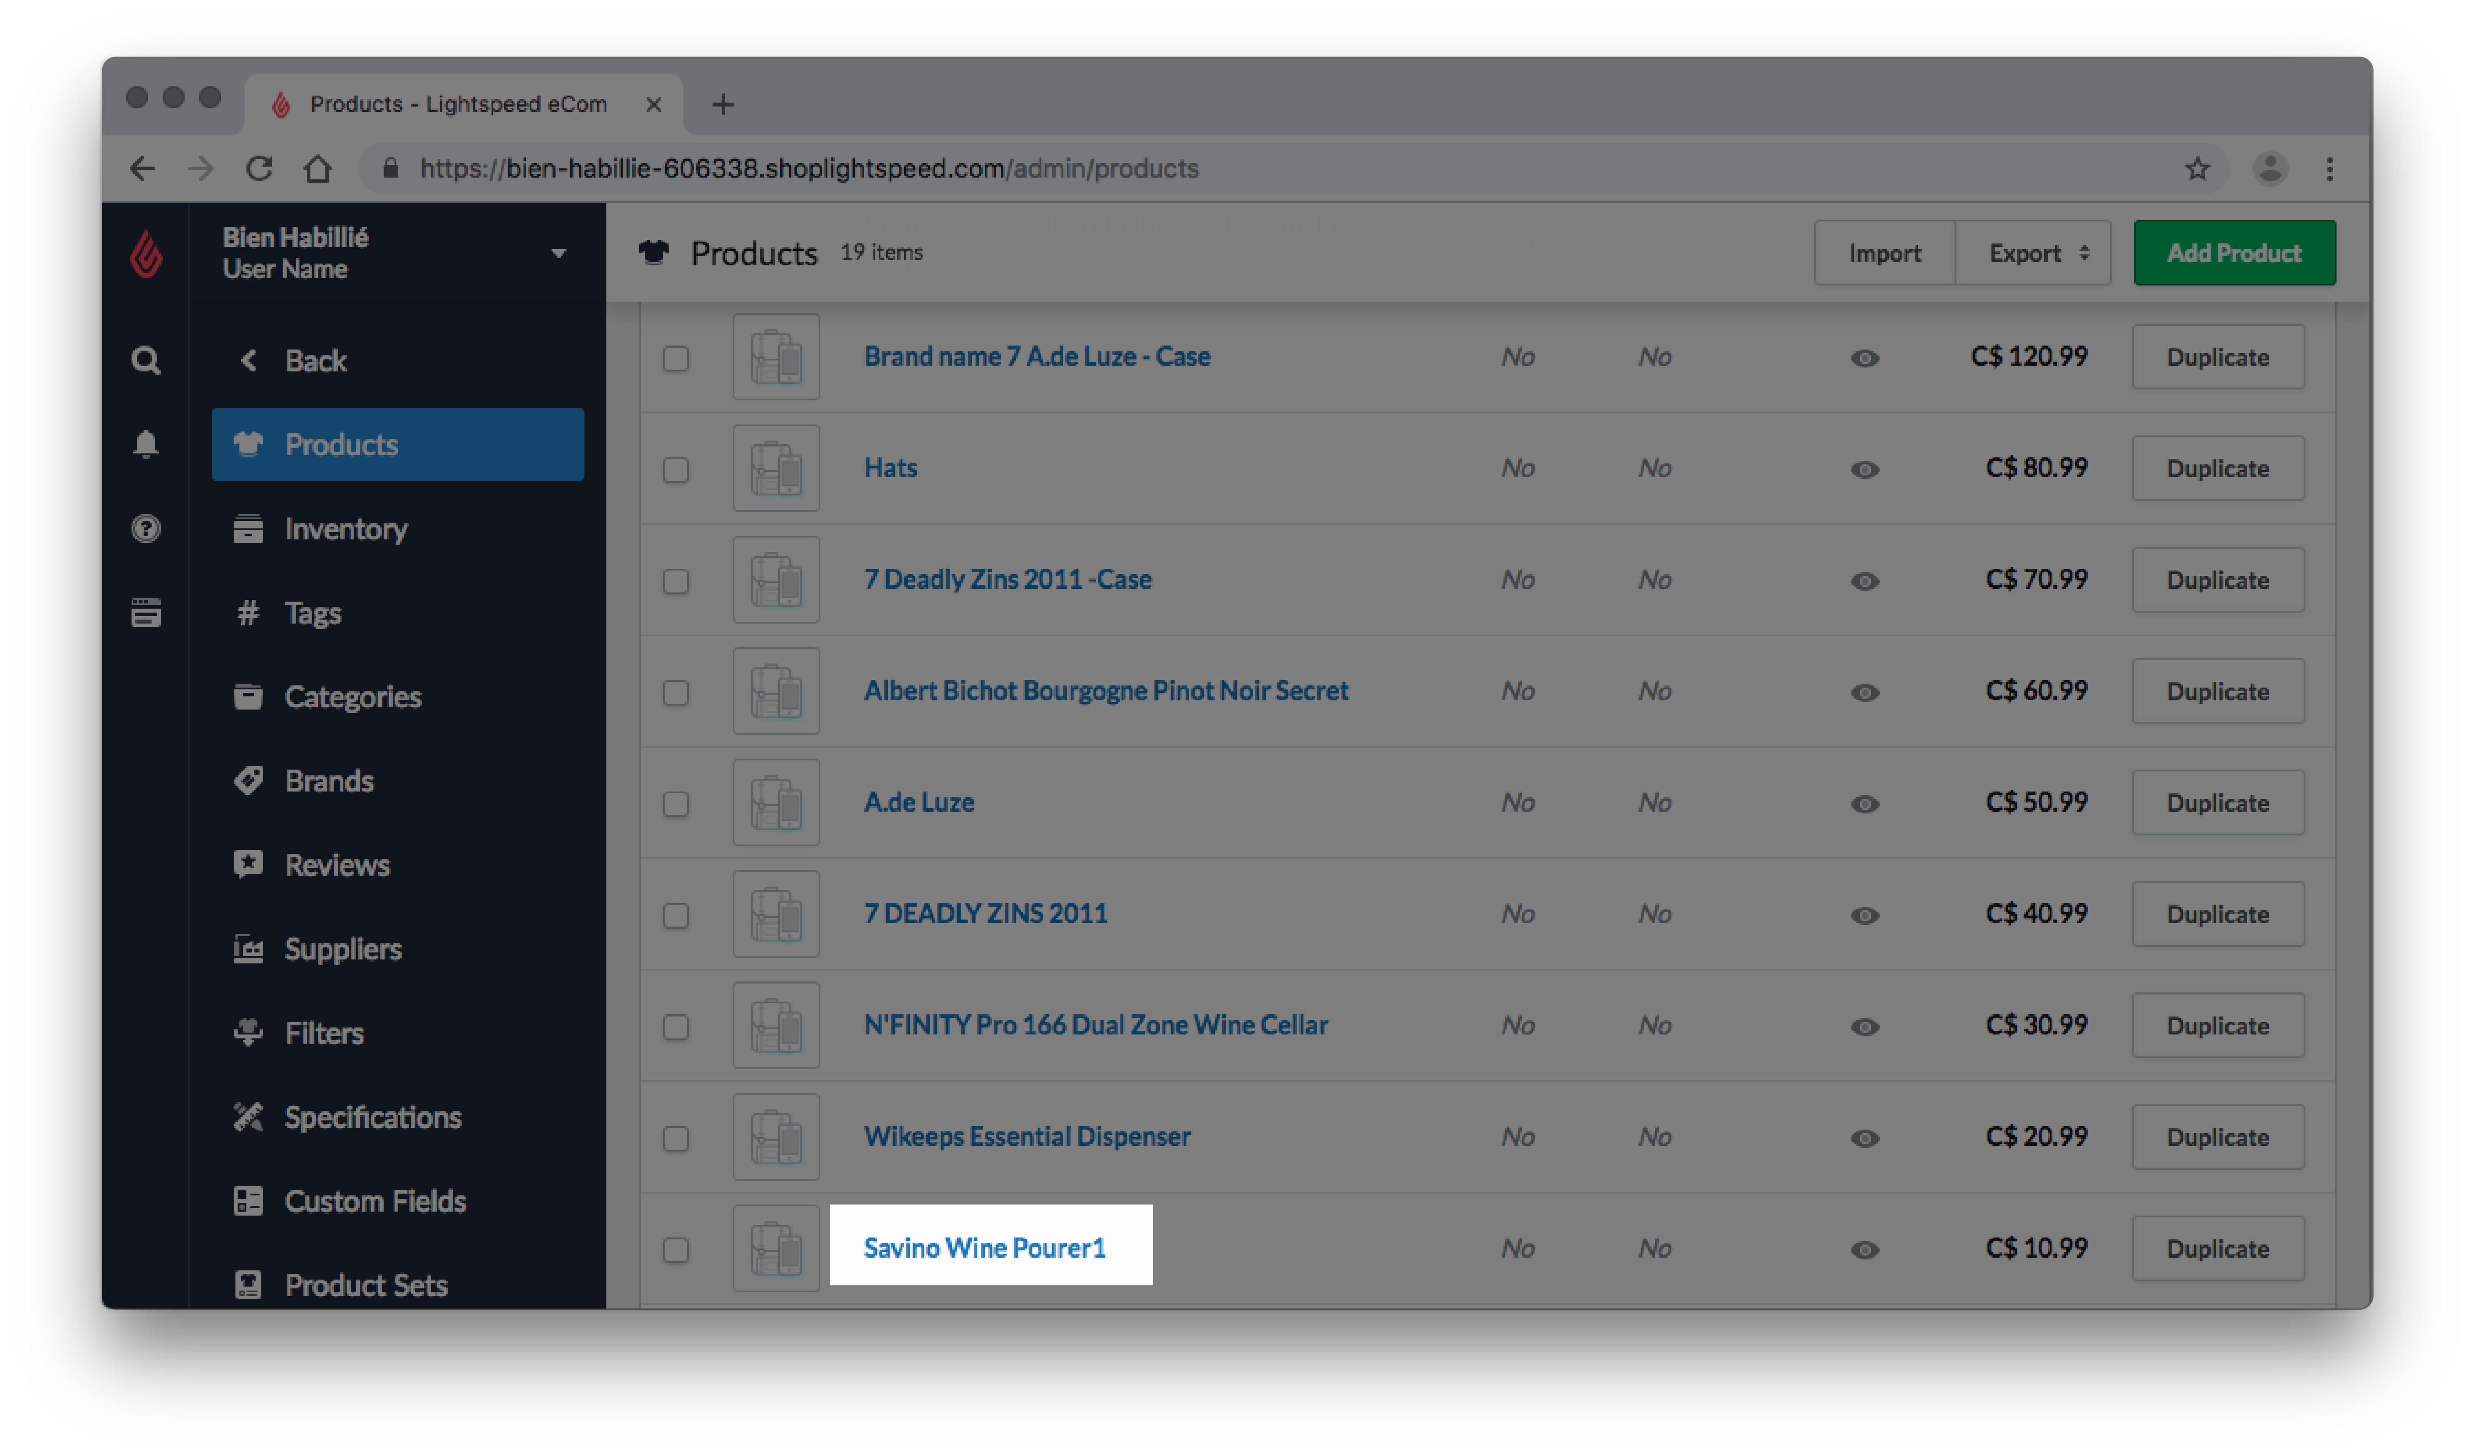Open the sidebar search magnifier icon

146,361
